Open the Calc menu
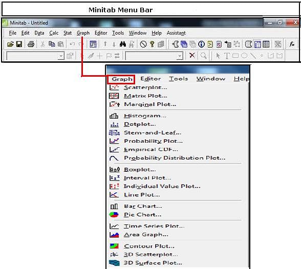301x269 pixels. [54, 33]
